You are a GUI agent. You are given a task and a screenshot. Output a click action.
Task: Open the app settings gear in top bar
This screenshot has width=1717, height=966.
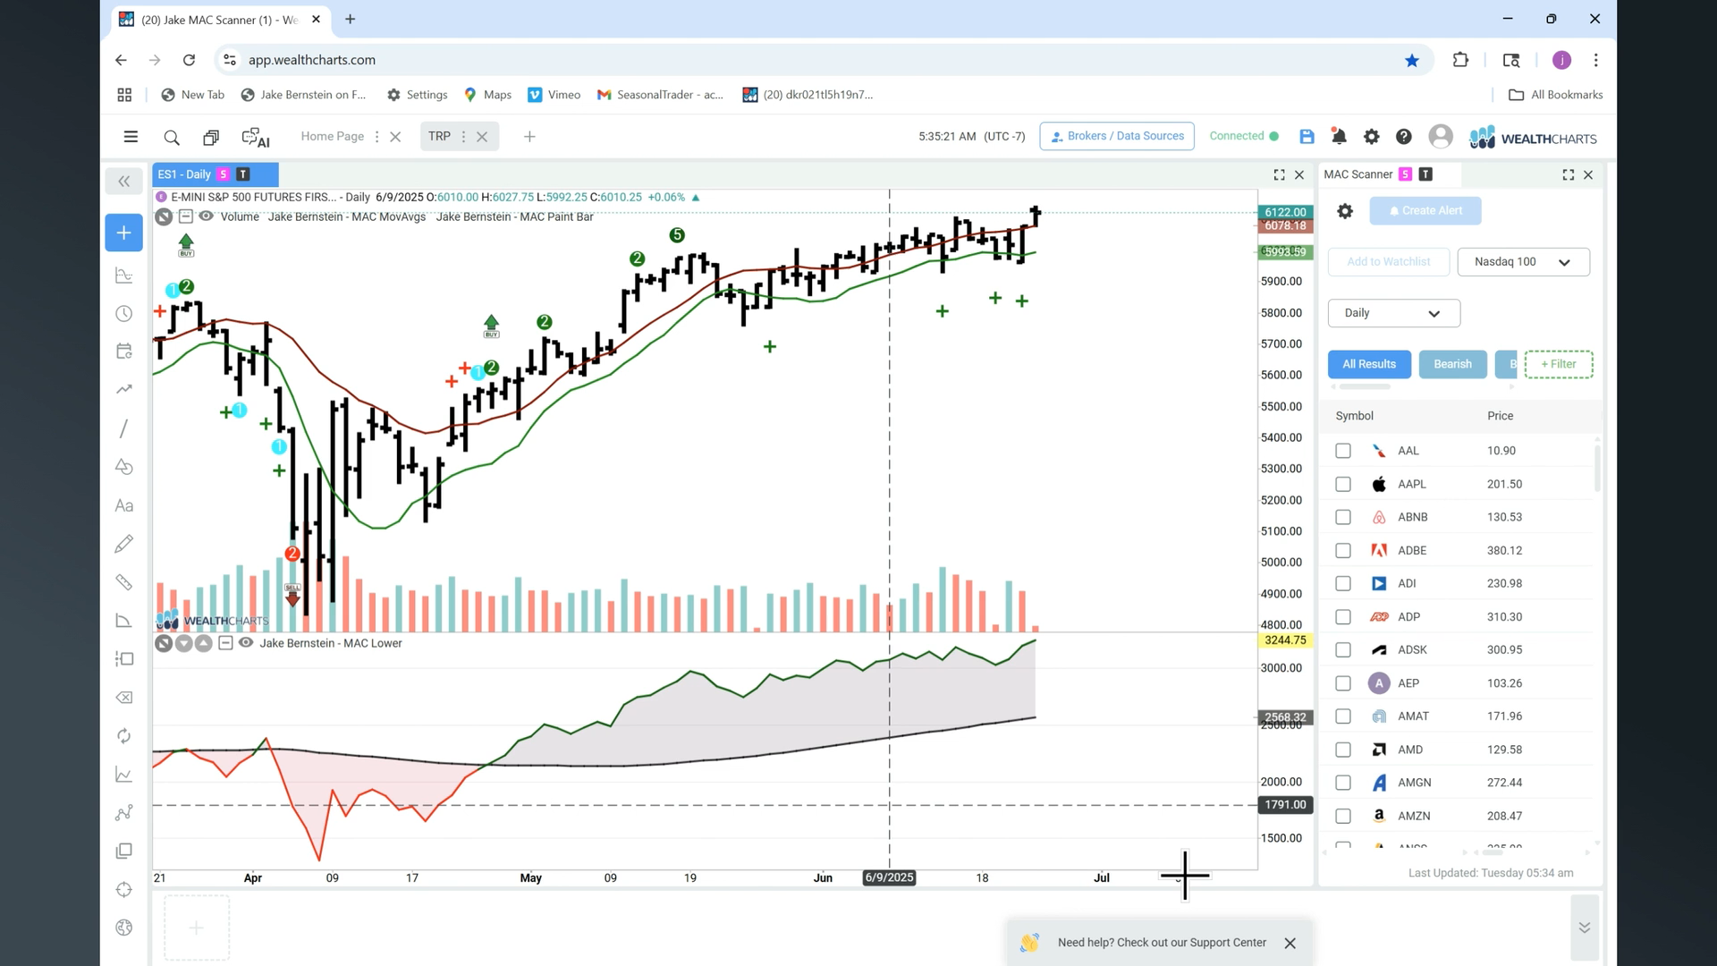tap(1371, 137)
